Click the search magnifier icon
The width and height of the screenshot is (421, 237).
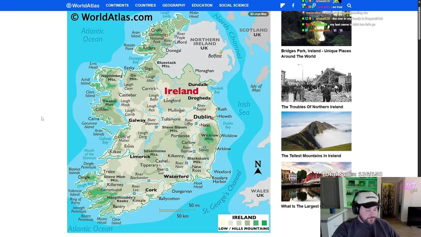pos(349,6)
